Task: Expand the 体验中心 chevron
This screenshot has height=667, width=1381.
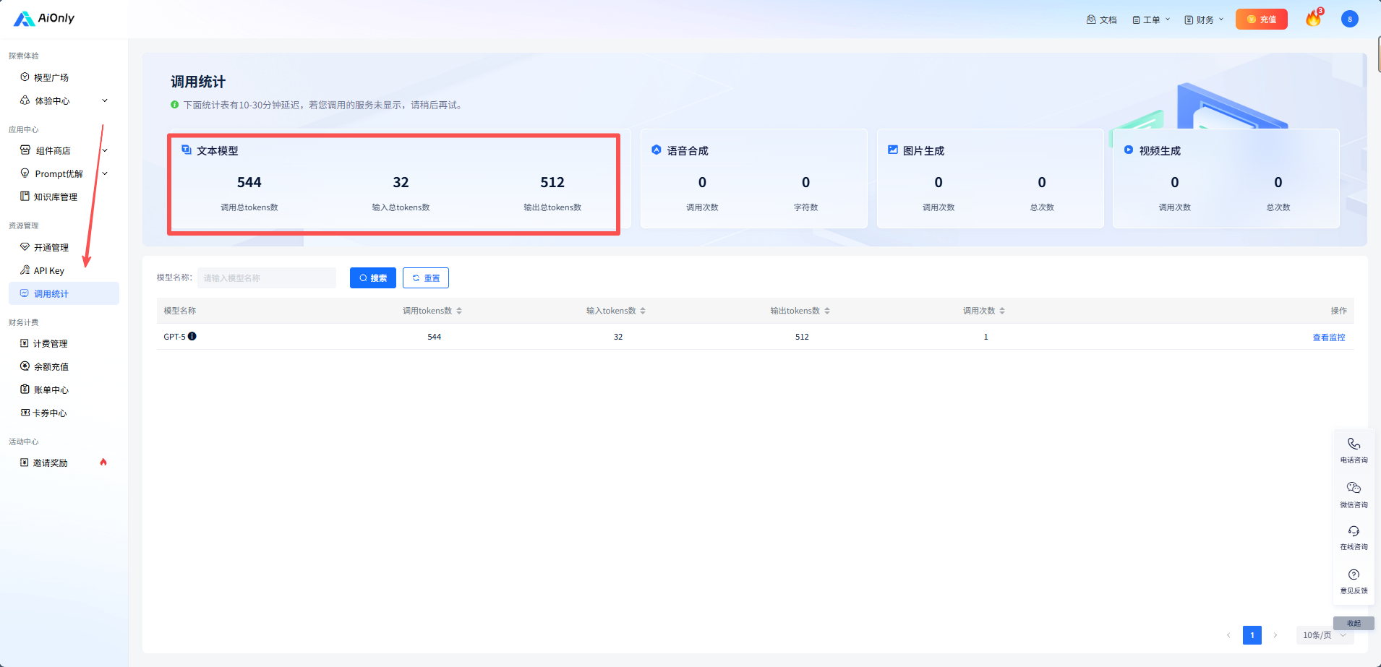Action: (x=105, y=100)
